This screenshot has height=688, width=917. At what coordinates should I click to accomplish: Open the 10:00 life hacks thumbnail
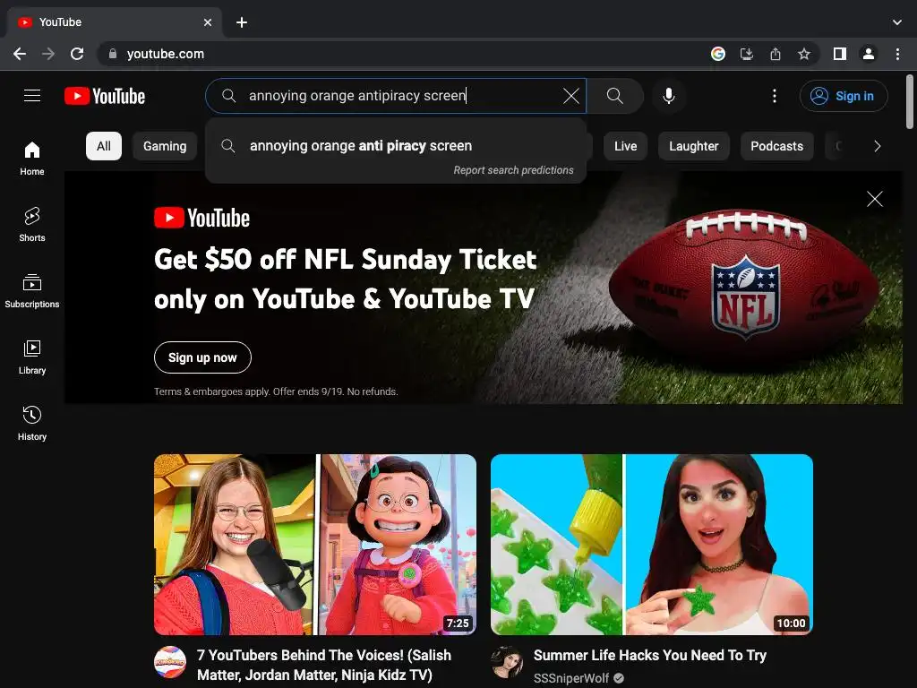click(x=652, y=545)
